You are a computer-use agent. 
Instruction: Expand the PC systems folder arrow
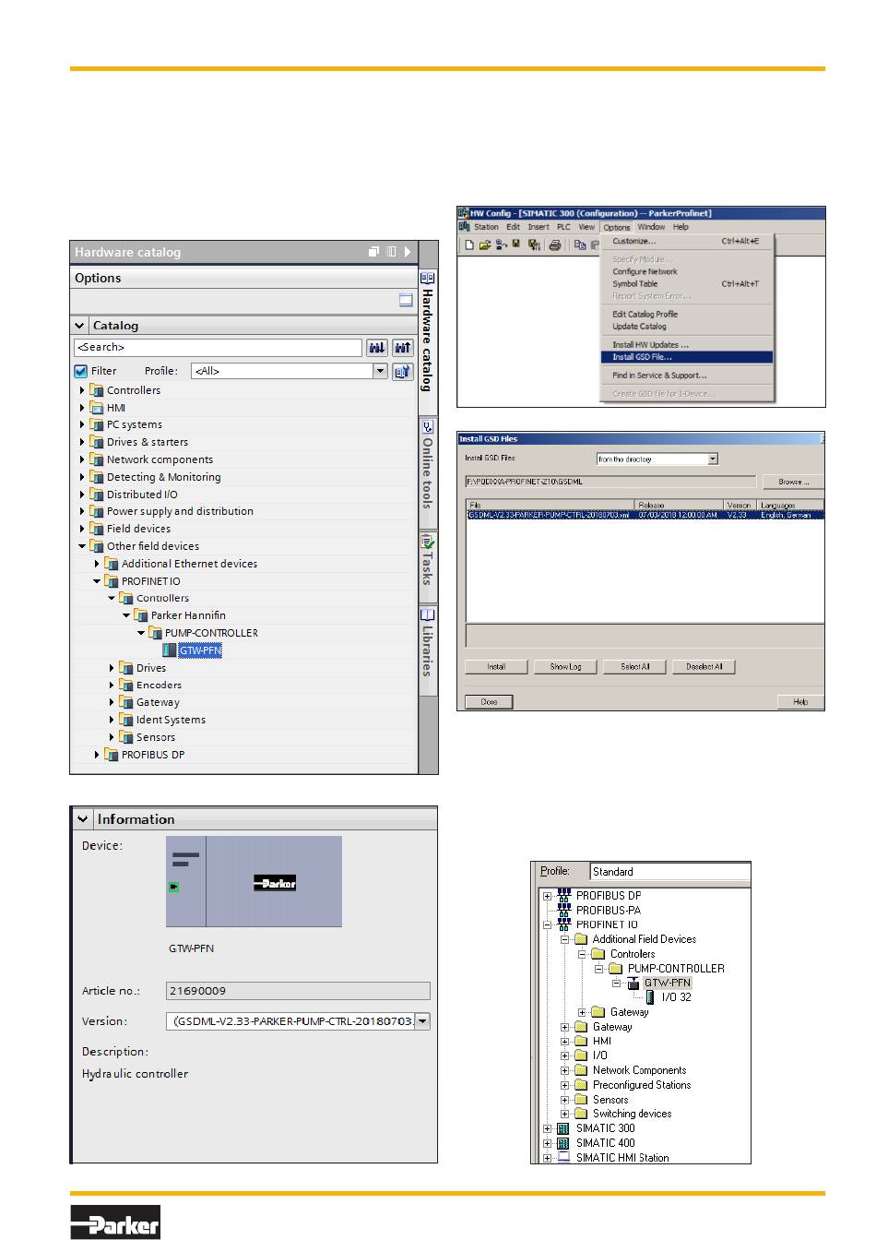point(82,425)
